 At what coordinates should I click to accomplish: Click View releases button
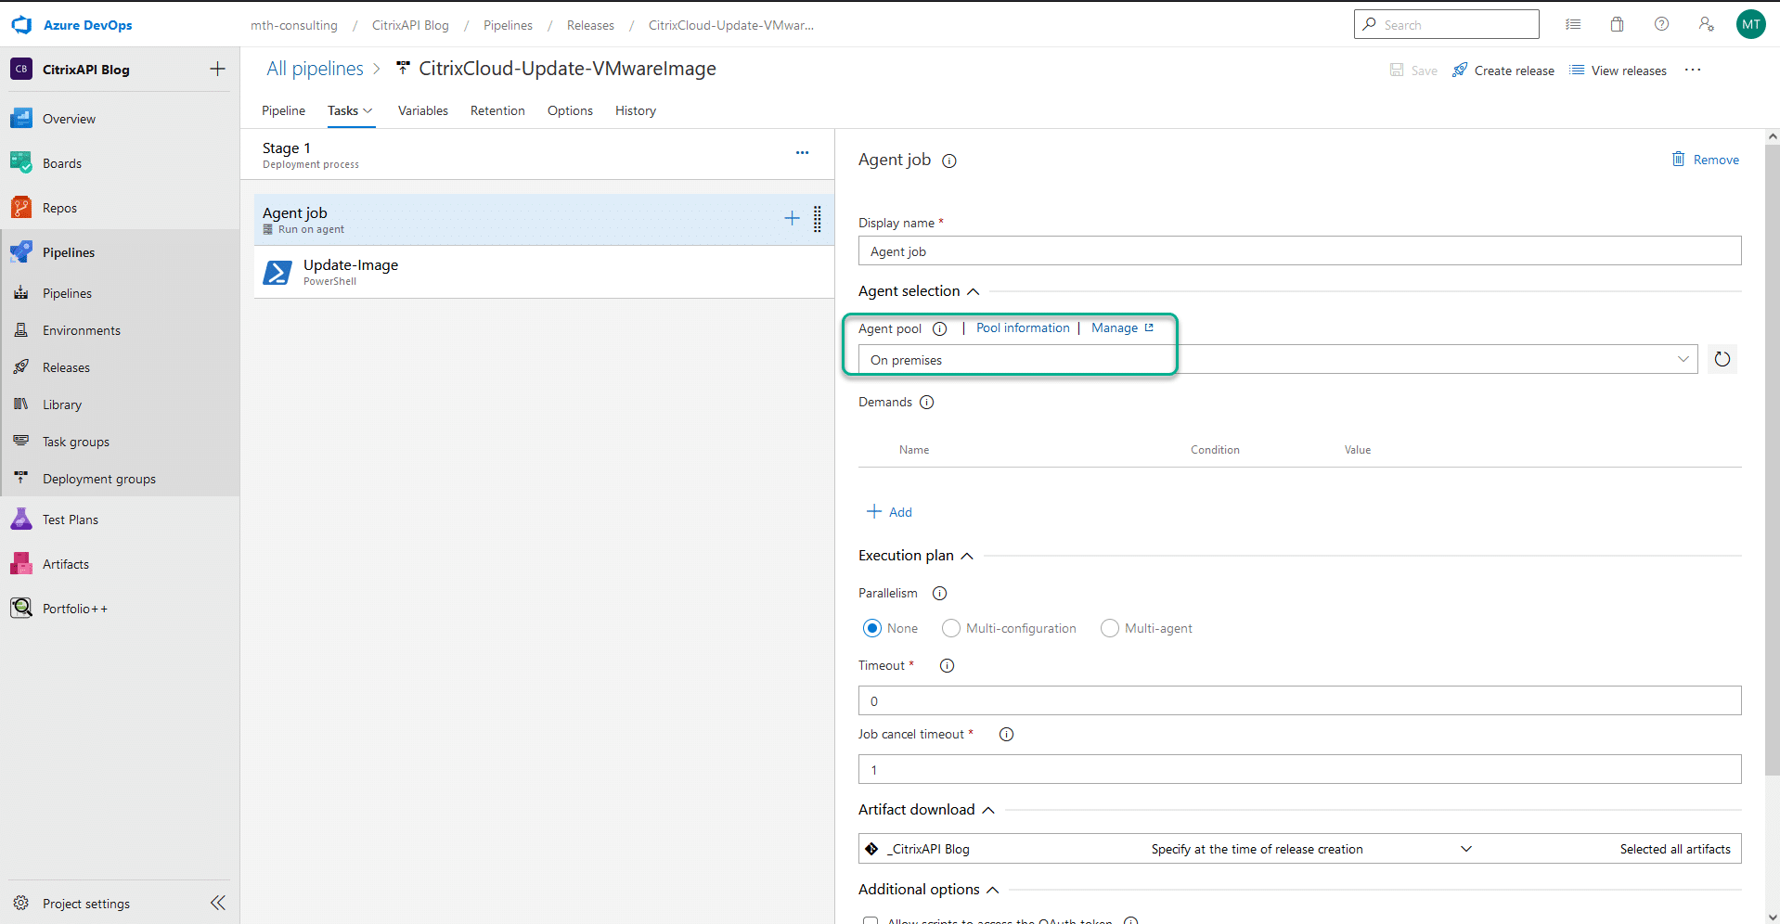pyautogui.click(x=1618, y=71)
